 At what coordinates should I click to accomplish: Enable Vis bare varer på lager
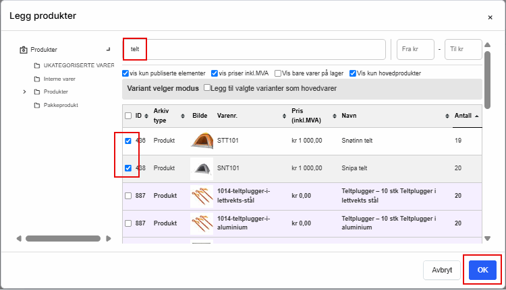pos(278,73)
